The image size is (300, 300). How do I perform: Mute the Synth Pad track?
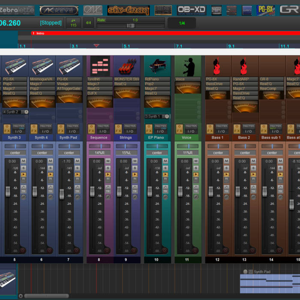click(78, 161)
